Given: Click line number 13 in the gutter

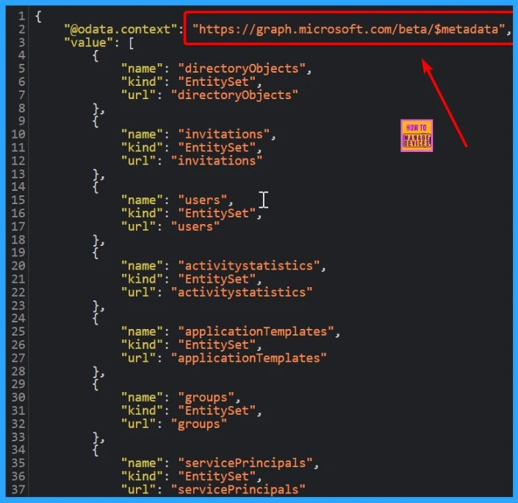Looking at the screenshot, I should coord(18,174).
